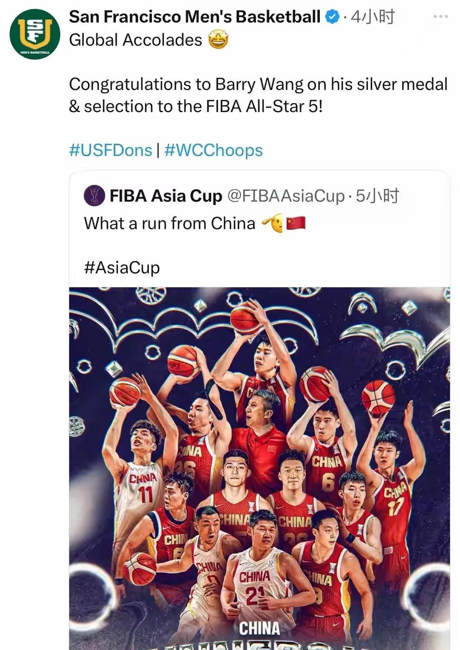Screen dimensions: 460x650
Task: Tap the China flag emoji
Action: [296, 223]
